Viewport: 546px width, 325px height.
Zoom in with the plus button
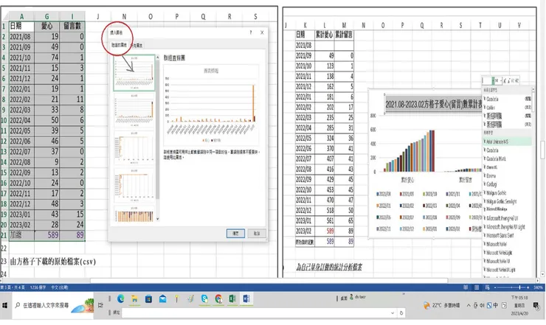coord(528,287)
